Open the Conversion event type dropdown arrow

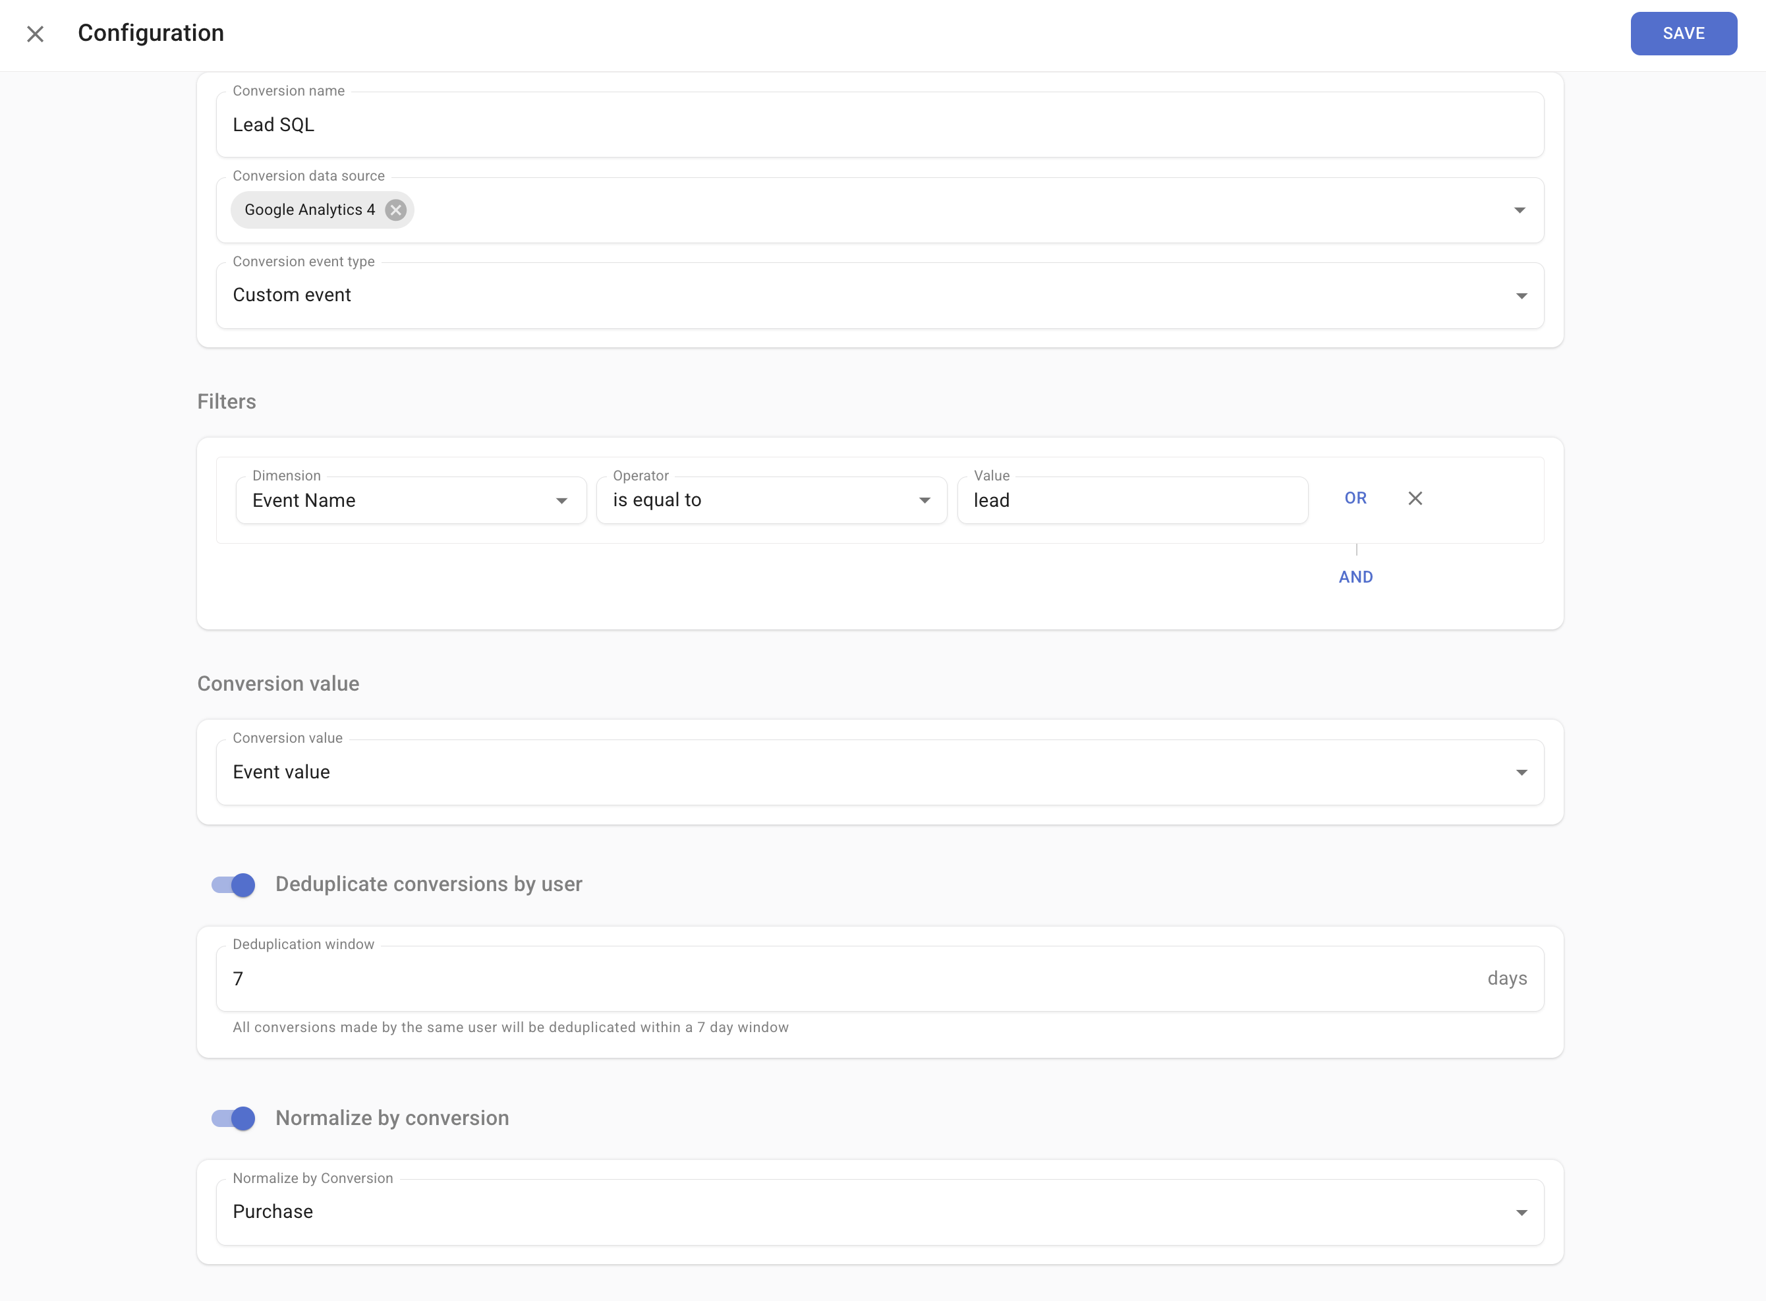(x=1520, y=295)
